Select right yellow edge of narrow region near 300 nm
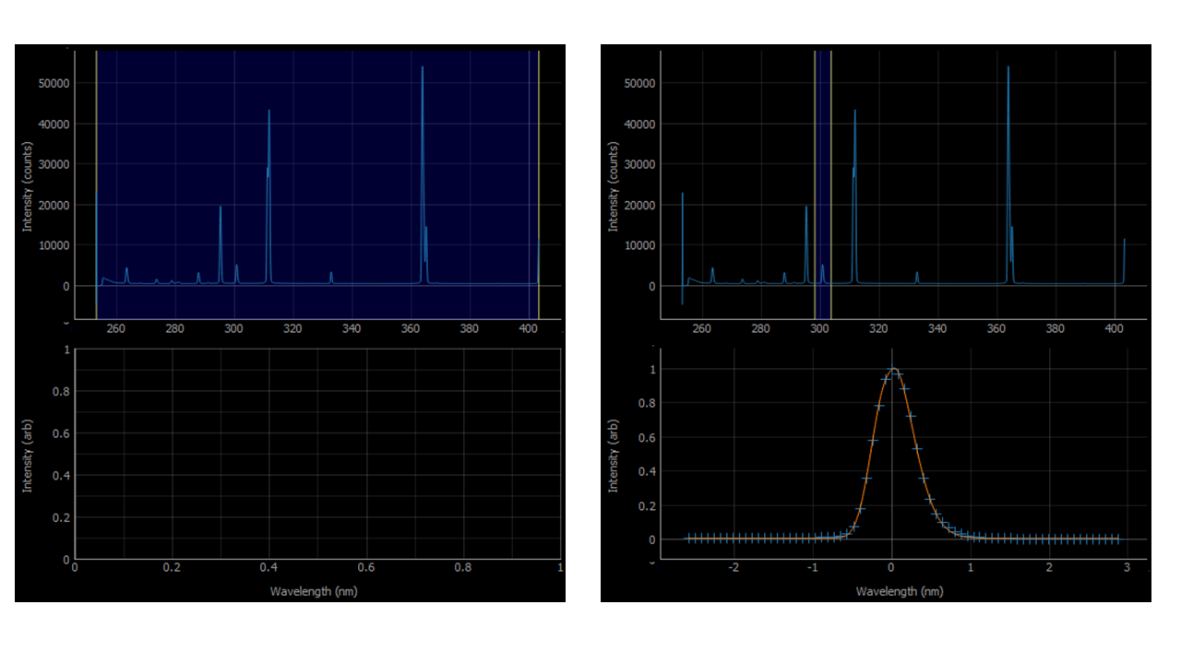 pos(831,184)
